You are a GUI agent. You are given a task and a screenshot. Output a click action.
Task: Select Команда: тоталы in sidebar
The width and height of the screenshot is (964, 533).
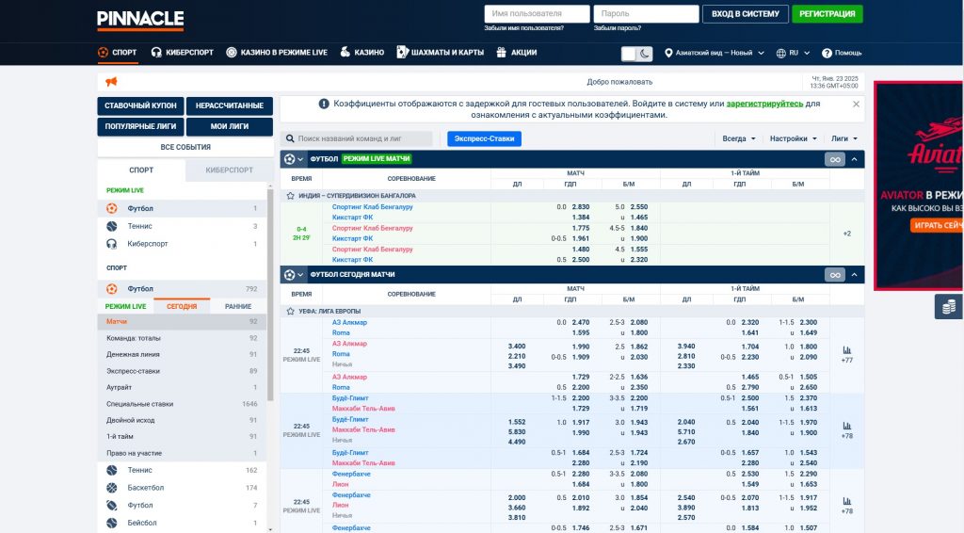(182, 338)
